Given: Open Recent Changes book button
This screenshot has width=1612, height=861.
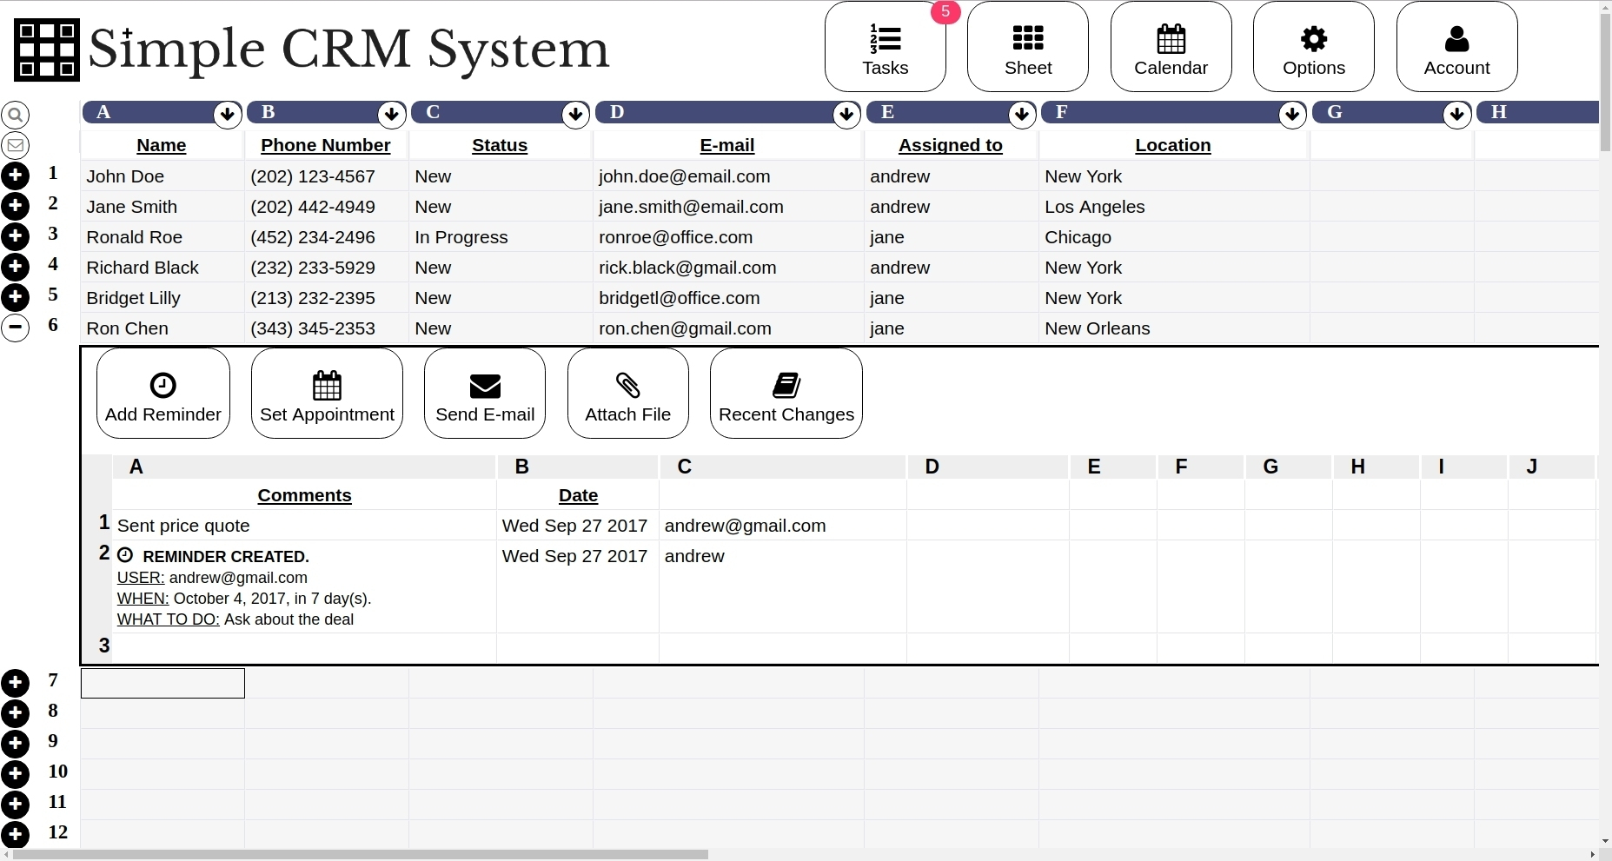Looking at the screenshot, I should pos(786,394).
